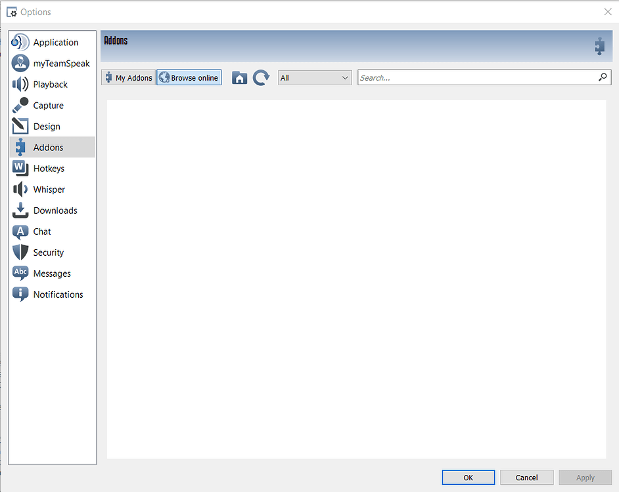The height and width of the screenshot is (492, 619).
Task: Click the Security shield icon
Action: point(20,252)
